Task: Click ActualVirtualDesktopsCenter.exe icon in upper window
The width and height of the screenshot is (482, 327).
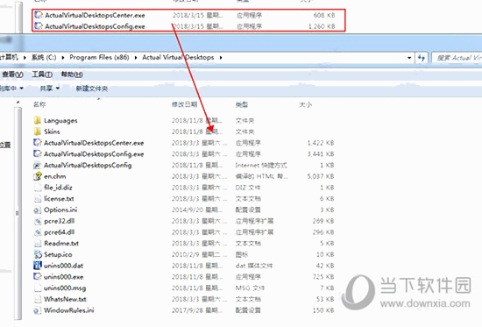Action: click(39, 15)
